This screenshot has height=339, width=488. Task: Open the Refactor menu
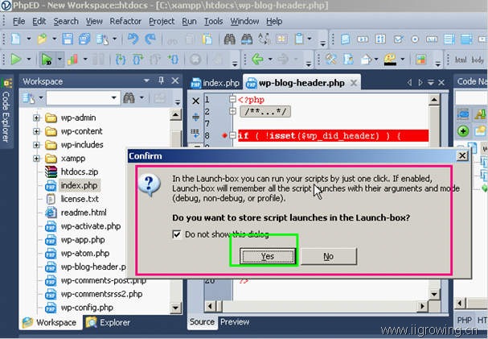[x=125, y=21]
